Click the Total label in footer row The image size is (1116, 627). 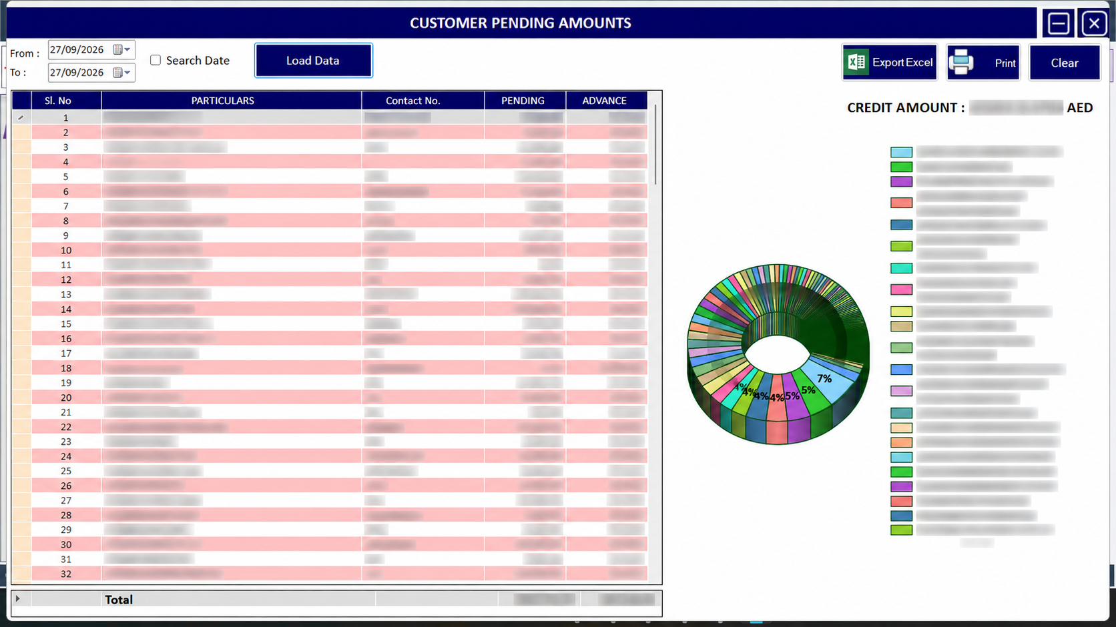click(x=119, y=599)
